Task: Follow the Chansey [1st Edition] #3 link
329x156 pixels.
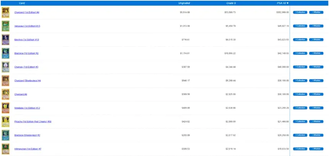Action: coord(26,67)
